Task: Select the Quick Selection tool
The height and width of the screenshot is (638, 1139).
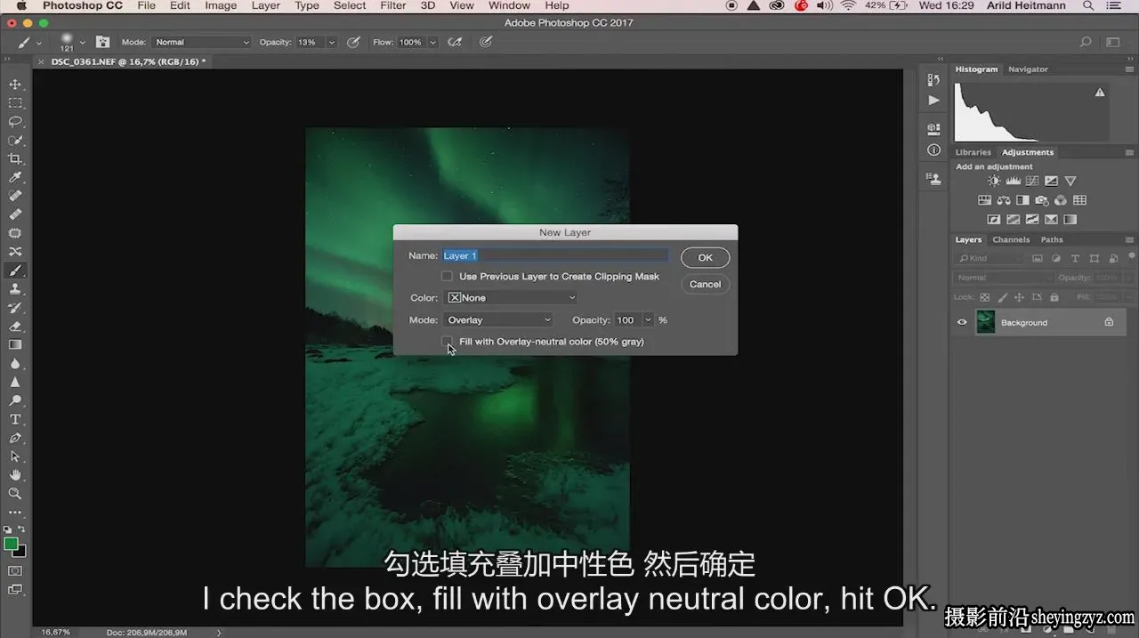Action: (15, 141)
